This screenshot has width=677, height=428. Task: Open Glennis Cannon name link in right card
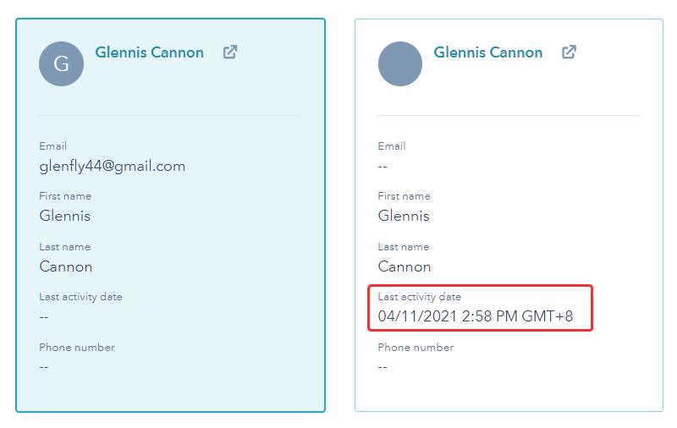[488, 52]
